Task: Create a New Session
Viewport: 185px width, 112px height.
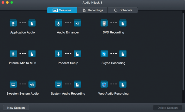Action: pos(16,108)
